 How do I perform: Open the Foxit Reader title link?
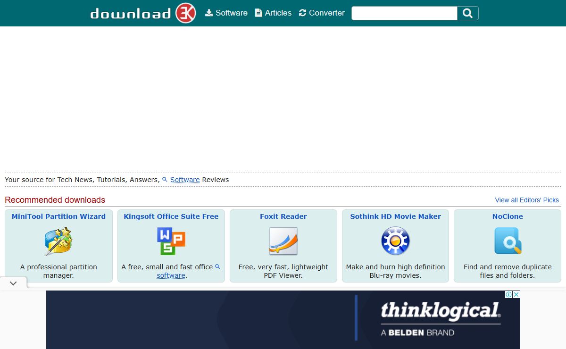pyautogui.click(x=283, y=216)
